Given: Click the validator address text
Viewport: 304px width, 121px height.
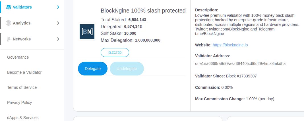Looking at the screenshot, I should click(240, 63).
